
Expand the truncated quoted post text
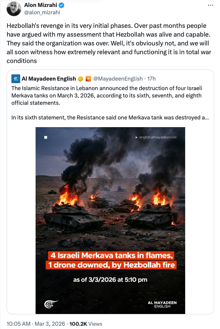[110, 118]
